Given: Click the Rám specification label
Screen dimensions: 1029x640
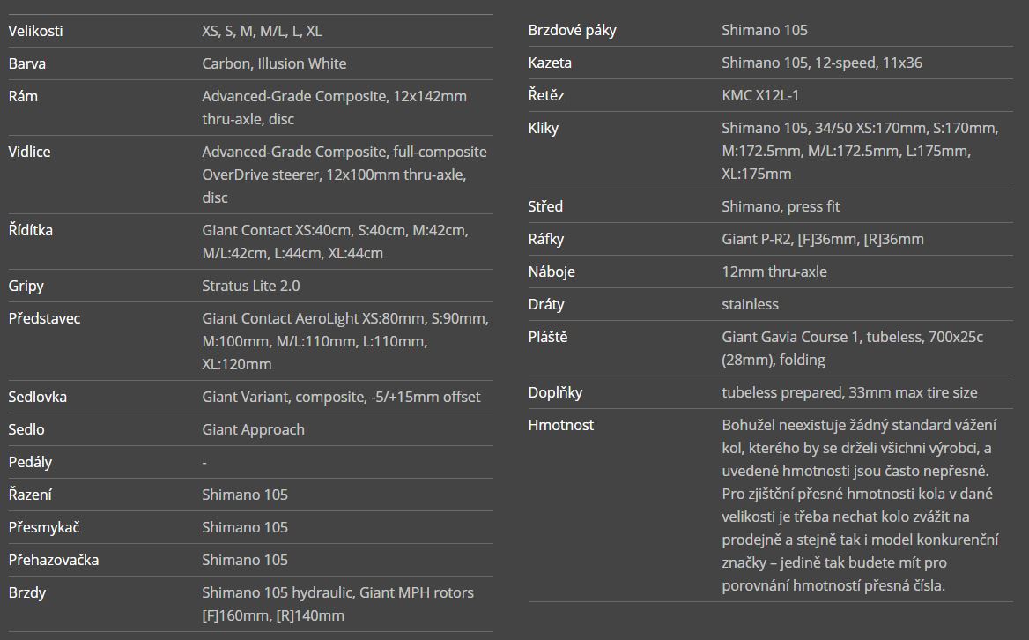Looking at the screenshot, I should tap(23, 96).
